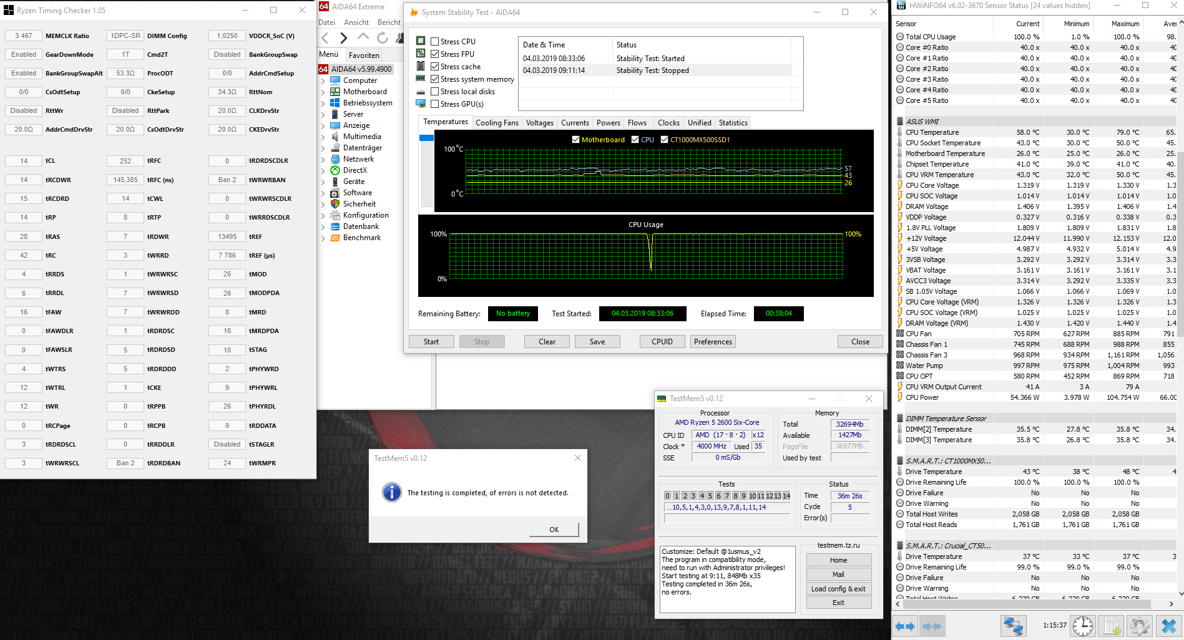Click Start in System Stability Test
Screen dimensions: 1184x640
(431, 342)
